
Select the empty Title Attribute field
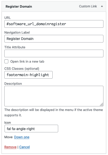click(54, 53)
